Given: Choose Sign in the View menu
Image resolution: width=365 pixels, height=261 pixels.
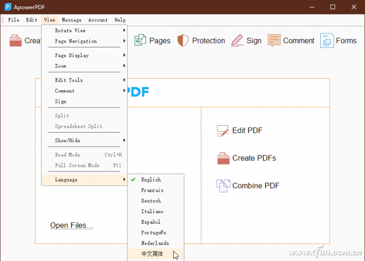Looking at the screenshot, I should (84, 101).
